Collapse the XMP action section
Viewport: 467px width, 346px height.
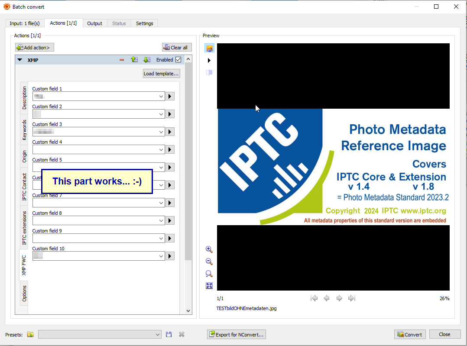point(19,60)
